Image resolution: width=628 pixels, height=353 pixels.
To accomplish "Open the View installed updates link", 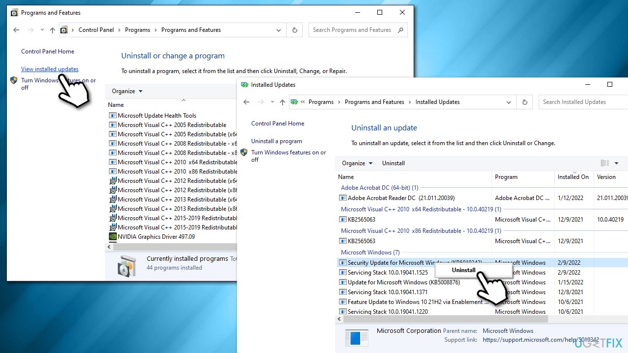I will 50,69.
